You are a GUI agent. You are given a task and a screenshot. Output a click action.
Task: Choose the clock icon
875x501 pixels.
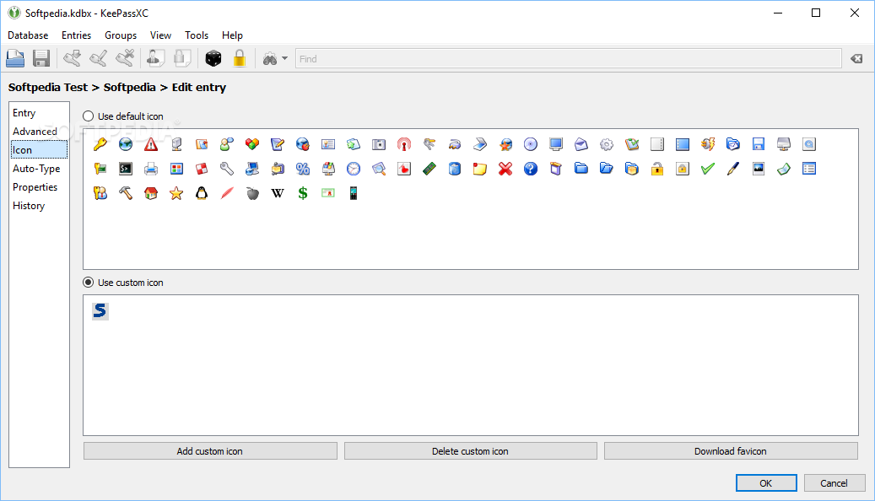354,169
